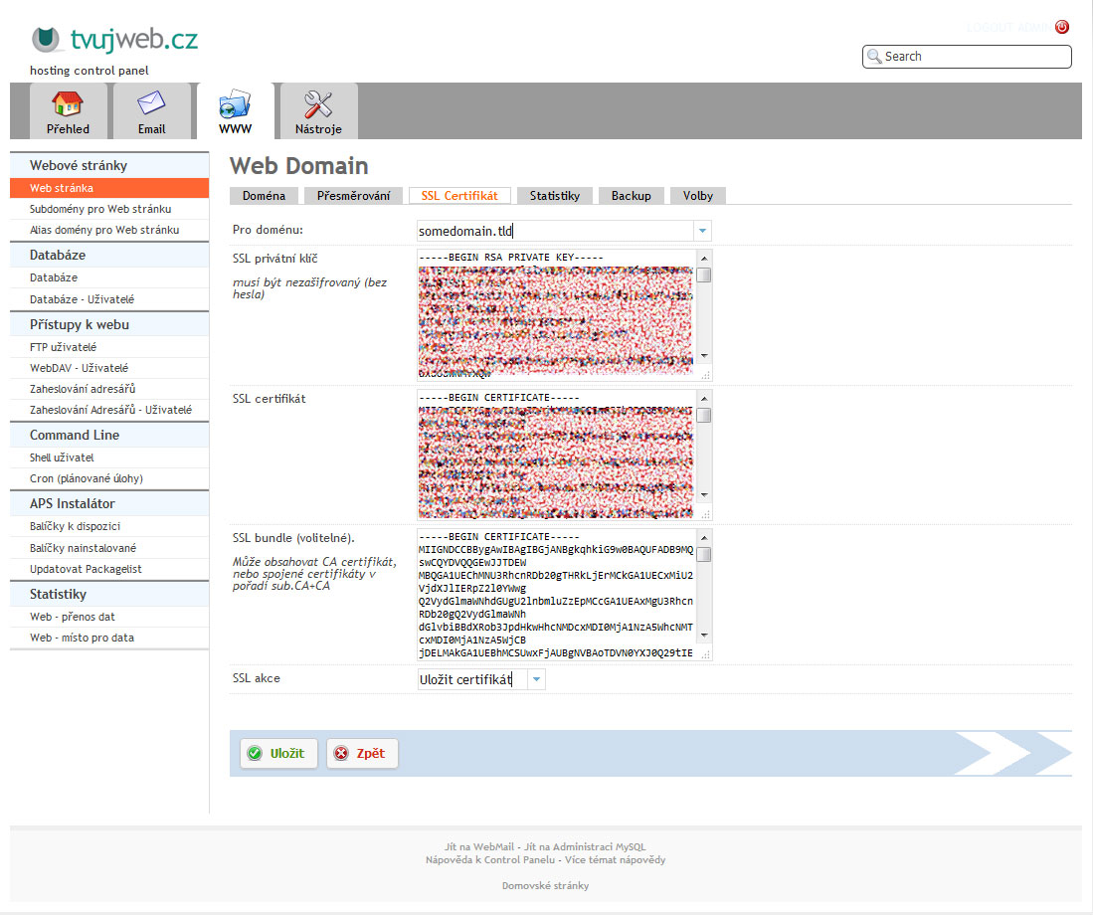The width and height of the screenshot is (1093, 915).
Task: Switch to the Statistiky tab
Action: (x=554, y=196)
